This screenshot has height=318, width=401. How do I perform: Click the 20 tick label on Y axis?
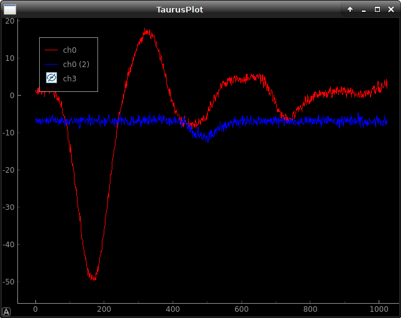pyautogui.click(x=11, y=20)
